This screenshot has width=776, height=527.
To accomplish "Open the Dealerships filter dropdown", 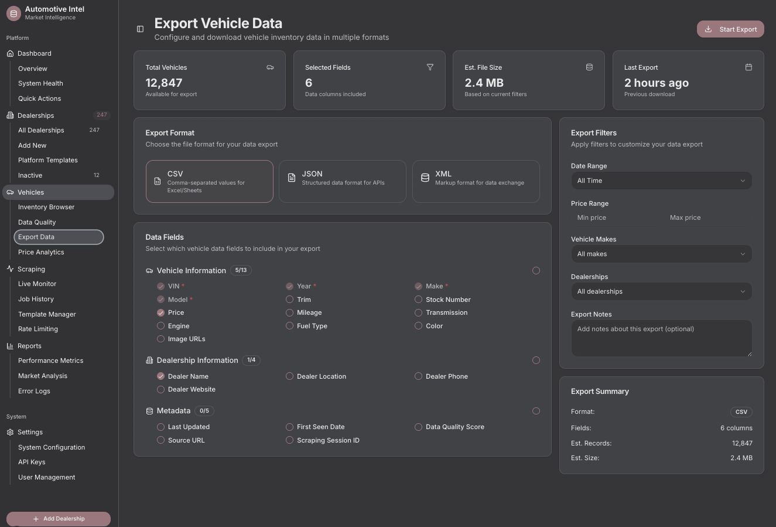I will [661, 291].
